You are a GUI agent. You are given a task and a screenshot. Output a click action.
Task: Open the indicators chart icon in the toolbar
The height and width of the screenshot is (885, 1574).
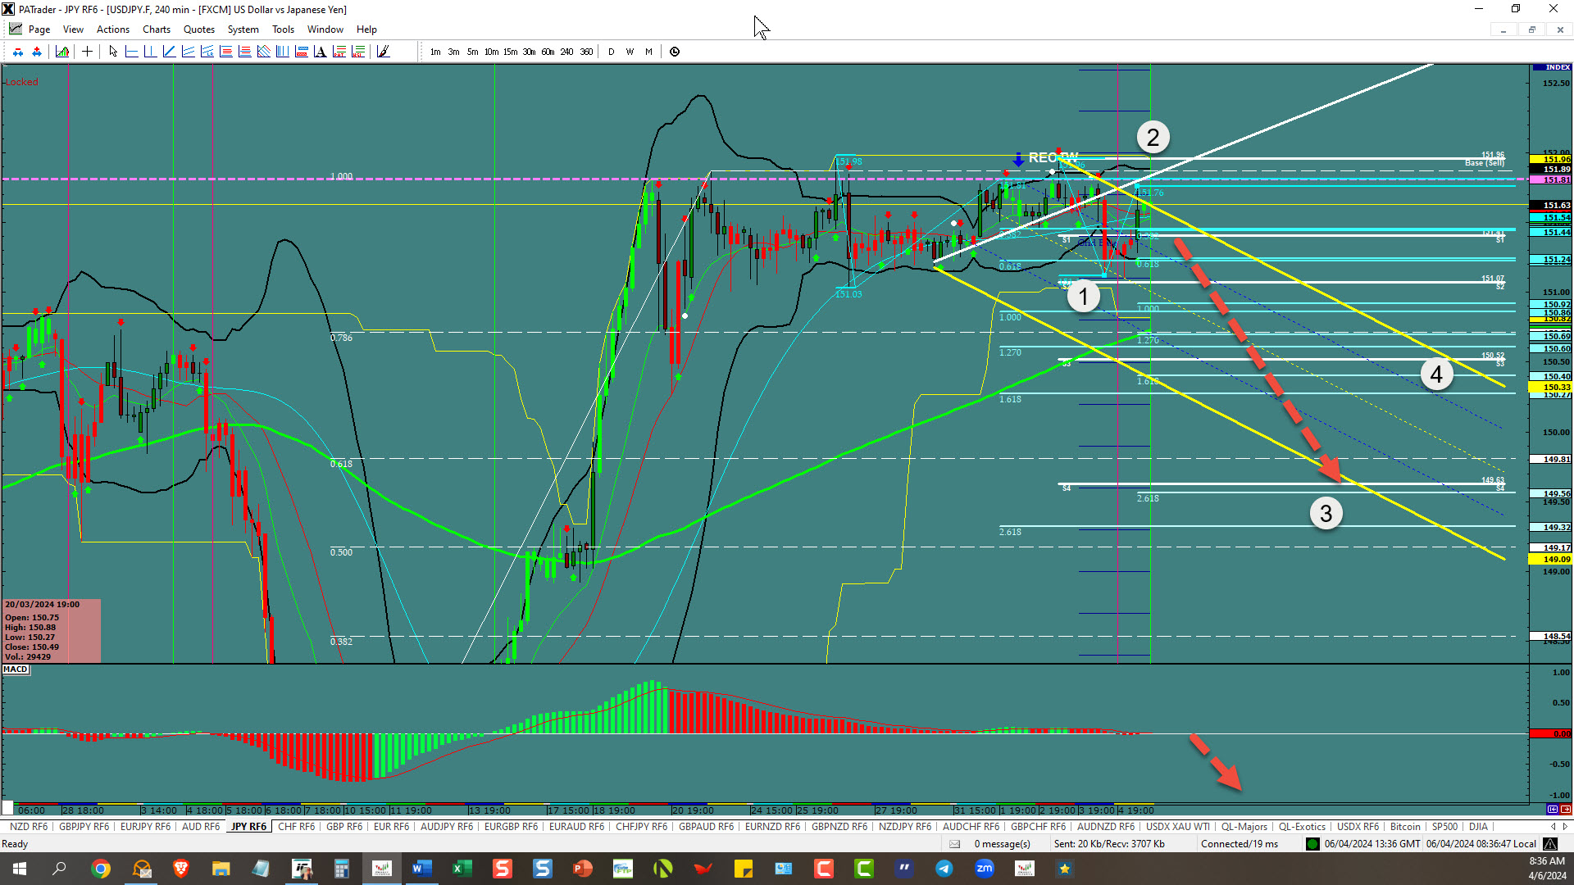pos(62,52)
